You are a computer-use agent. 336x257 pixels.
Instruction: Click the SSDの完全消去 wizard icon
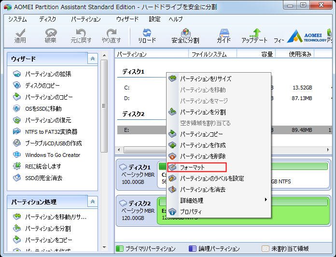(17, 178)
